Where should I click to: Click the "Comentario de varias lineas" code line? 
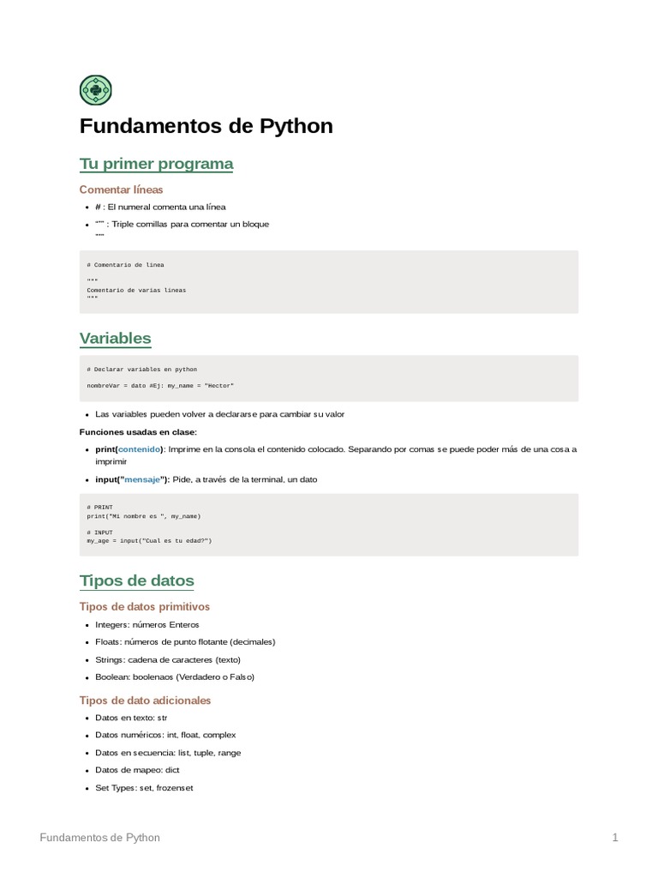[x=136, y=290]
